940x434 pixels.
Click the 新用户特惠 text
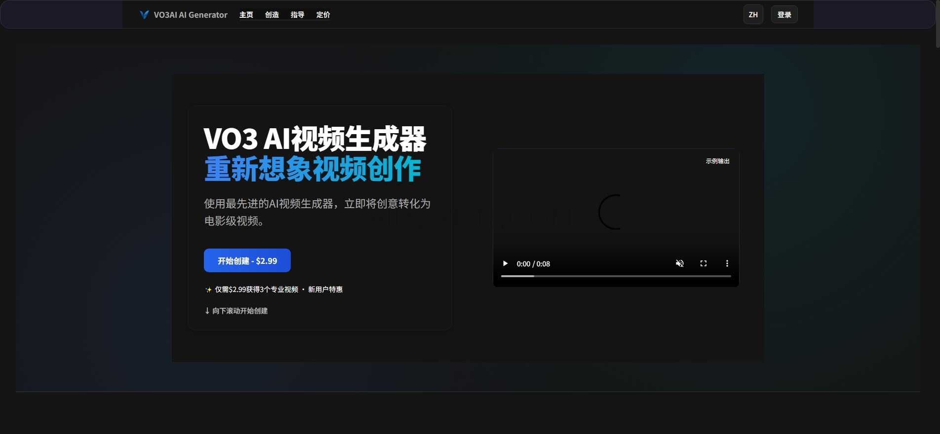(325, 289)
